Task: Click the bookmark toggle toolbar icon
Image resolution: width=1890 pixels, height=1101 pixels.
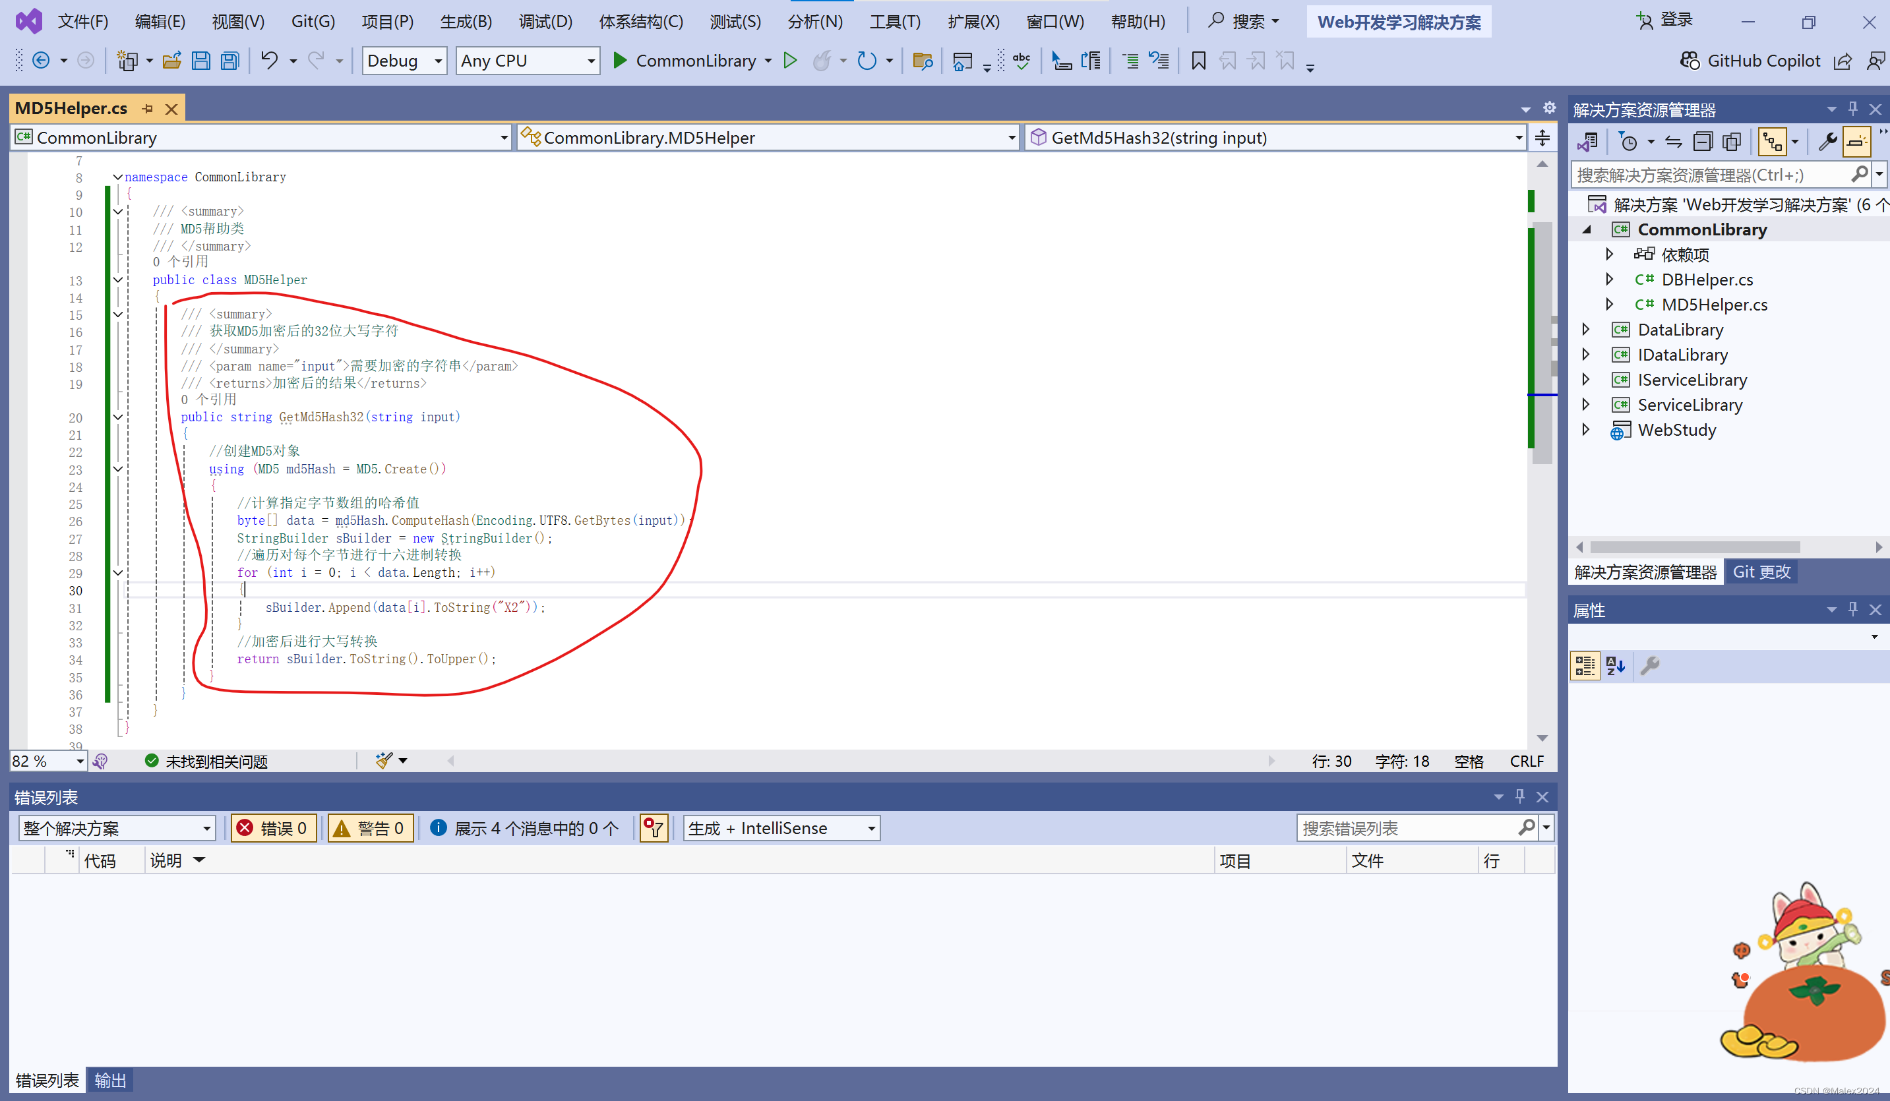Action: tap(1198, 61)
